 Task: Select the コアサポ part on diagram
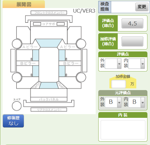(x=49, y=24)
